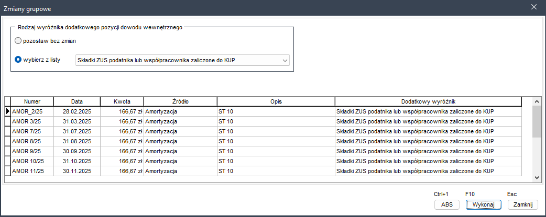Click the Zamknij button

(x=522, y=204)
